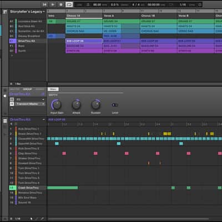Select the Kick DriveThru 1 sound
This screenshot has height=222, width=222.
tap(28, 129)
